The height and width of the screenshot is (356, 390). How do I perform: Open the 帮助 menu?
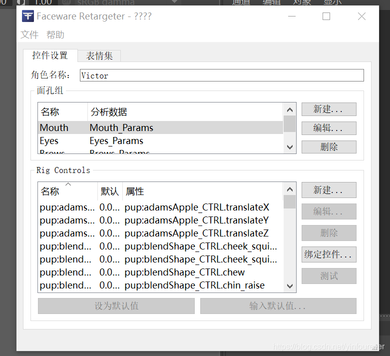pyautogui.click(x=55, y=34)
